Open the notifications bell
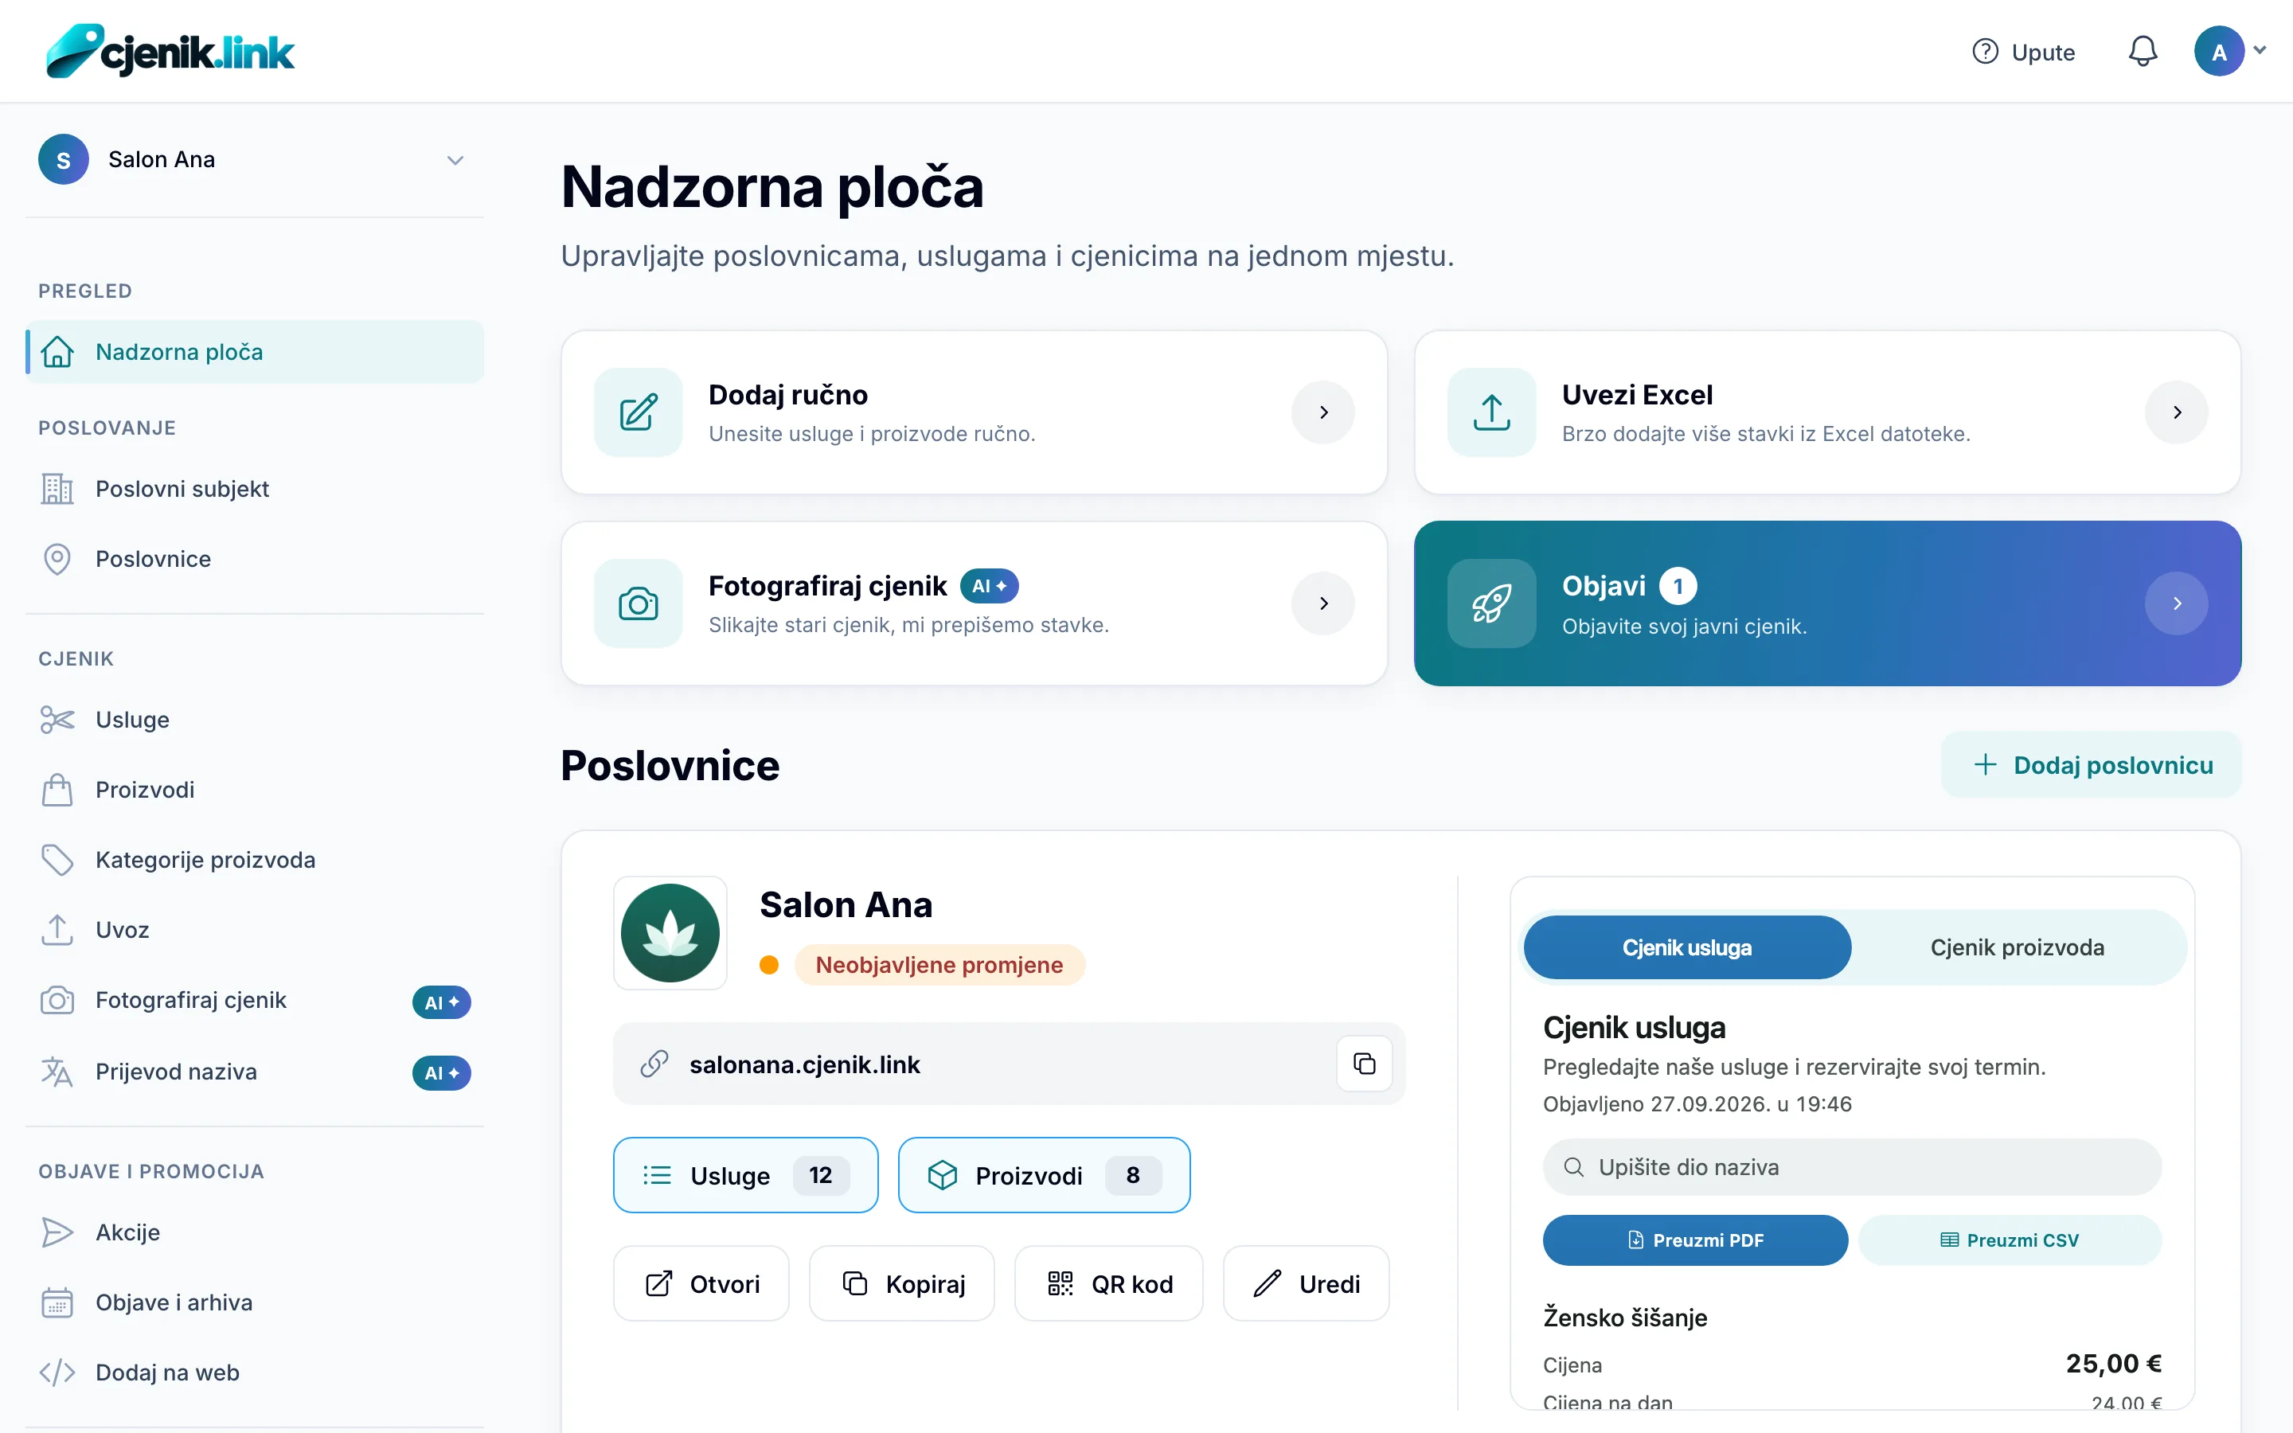Screen dimensions: 2293x1433 (2143, 51)
